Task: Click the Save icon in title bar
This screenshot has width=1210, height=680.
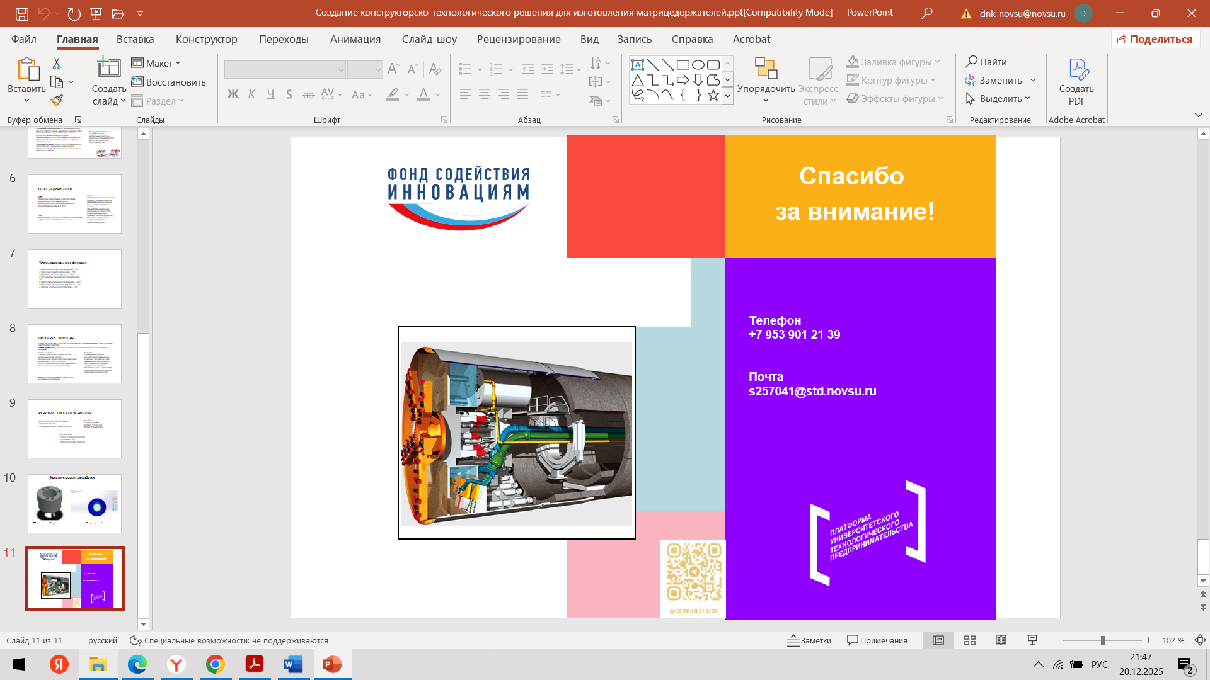Action: 22,13
